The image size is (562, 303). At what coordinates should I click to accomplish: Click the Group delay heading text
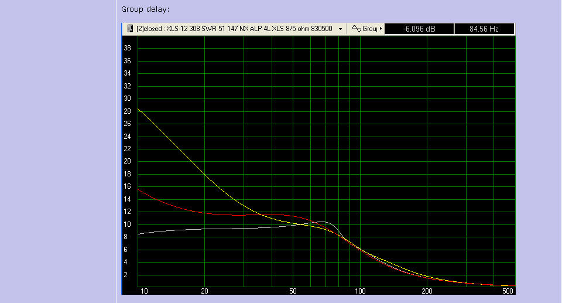(145, 9)
